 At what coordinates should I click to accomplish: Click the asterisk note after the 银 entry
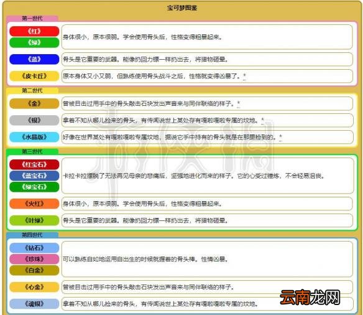tap(262, 120)
